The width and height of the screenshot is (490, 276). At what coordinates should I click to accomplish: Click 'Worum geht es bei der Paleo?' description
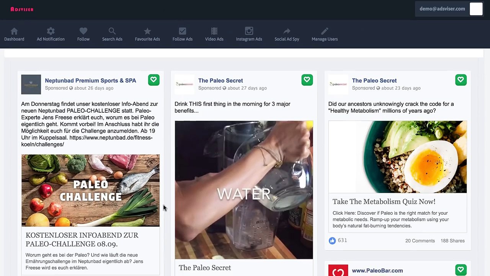(84, 261)
